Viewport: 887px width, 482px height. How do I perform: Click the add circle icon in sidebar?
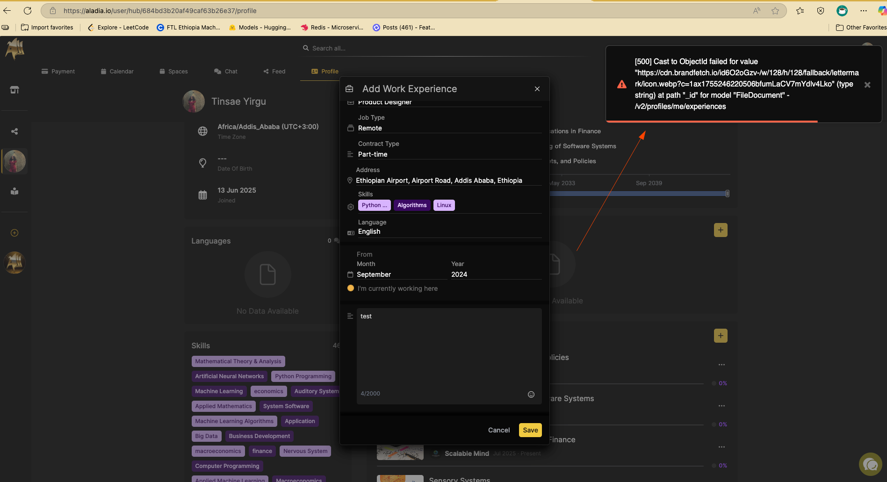[x=14, y=233]
